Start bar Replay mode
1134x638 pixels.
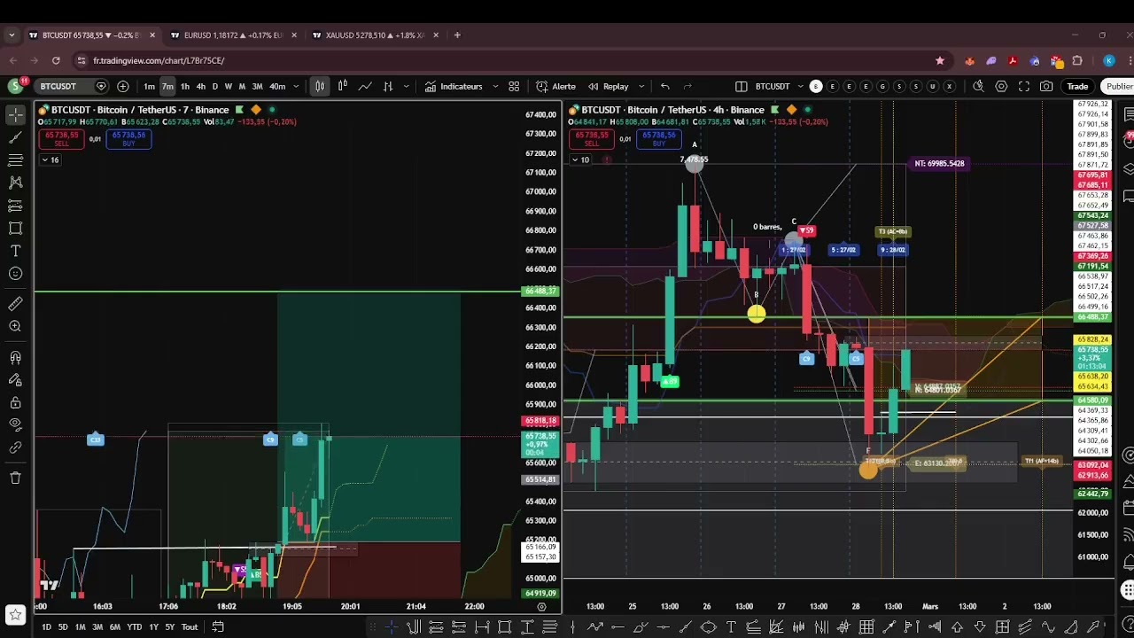pos(608,86)
